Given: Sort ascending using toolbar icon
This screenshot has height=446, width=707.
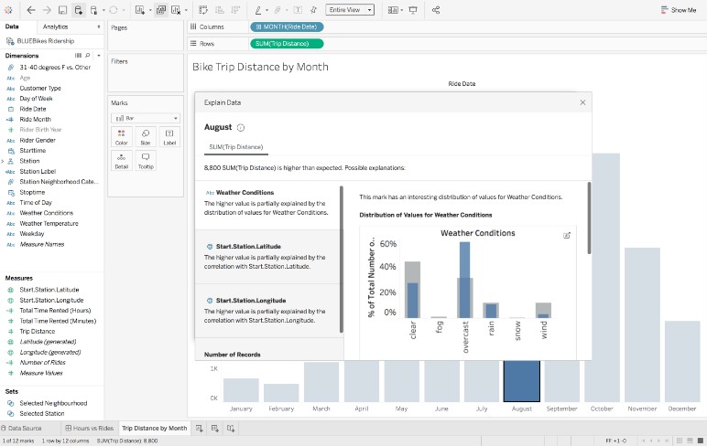Looking at the screenshot, I should click(x=220, y=10).
